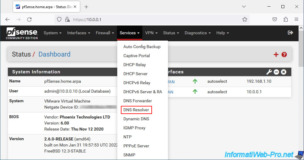Click the user admin@10.0.0.10 text

coord(77,91)
